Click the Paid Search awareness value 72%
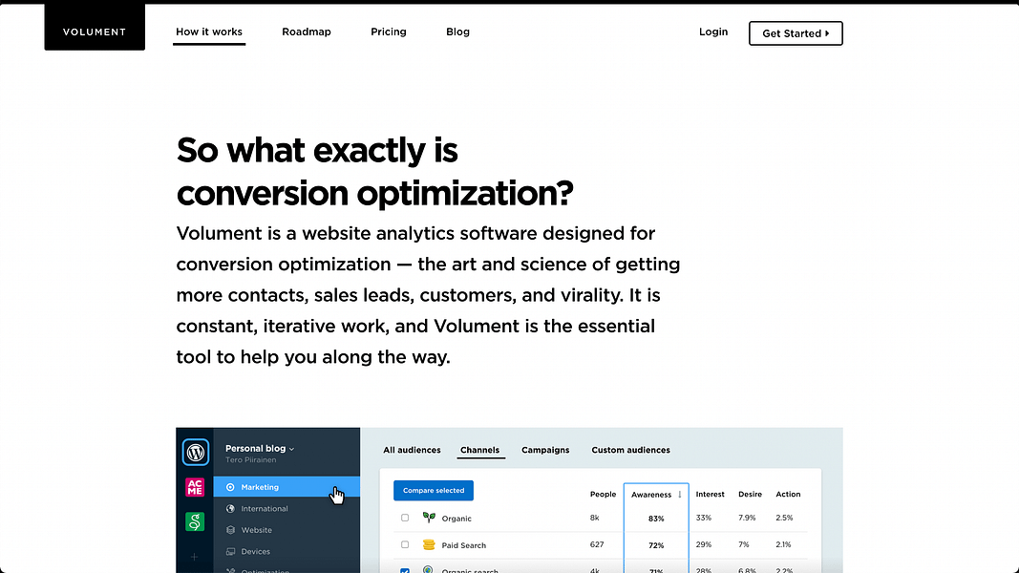The height and width of the screenshot is (573, 1019). (656, 545)
